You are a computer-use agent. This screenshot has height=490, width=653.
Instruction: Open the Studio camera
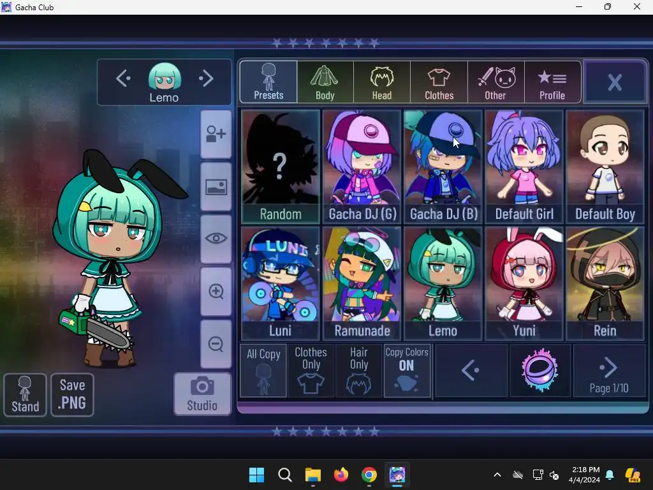click(x=202, y=394)
